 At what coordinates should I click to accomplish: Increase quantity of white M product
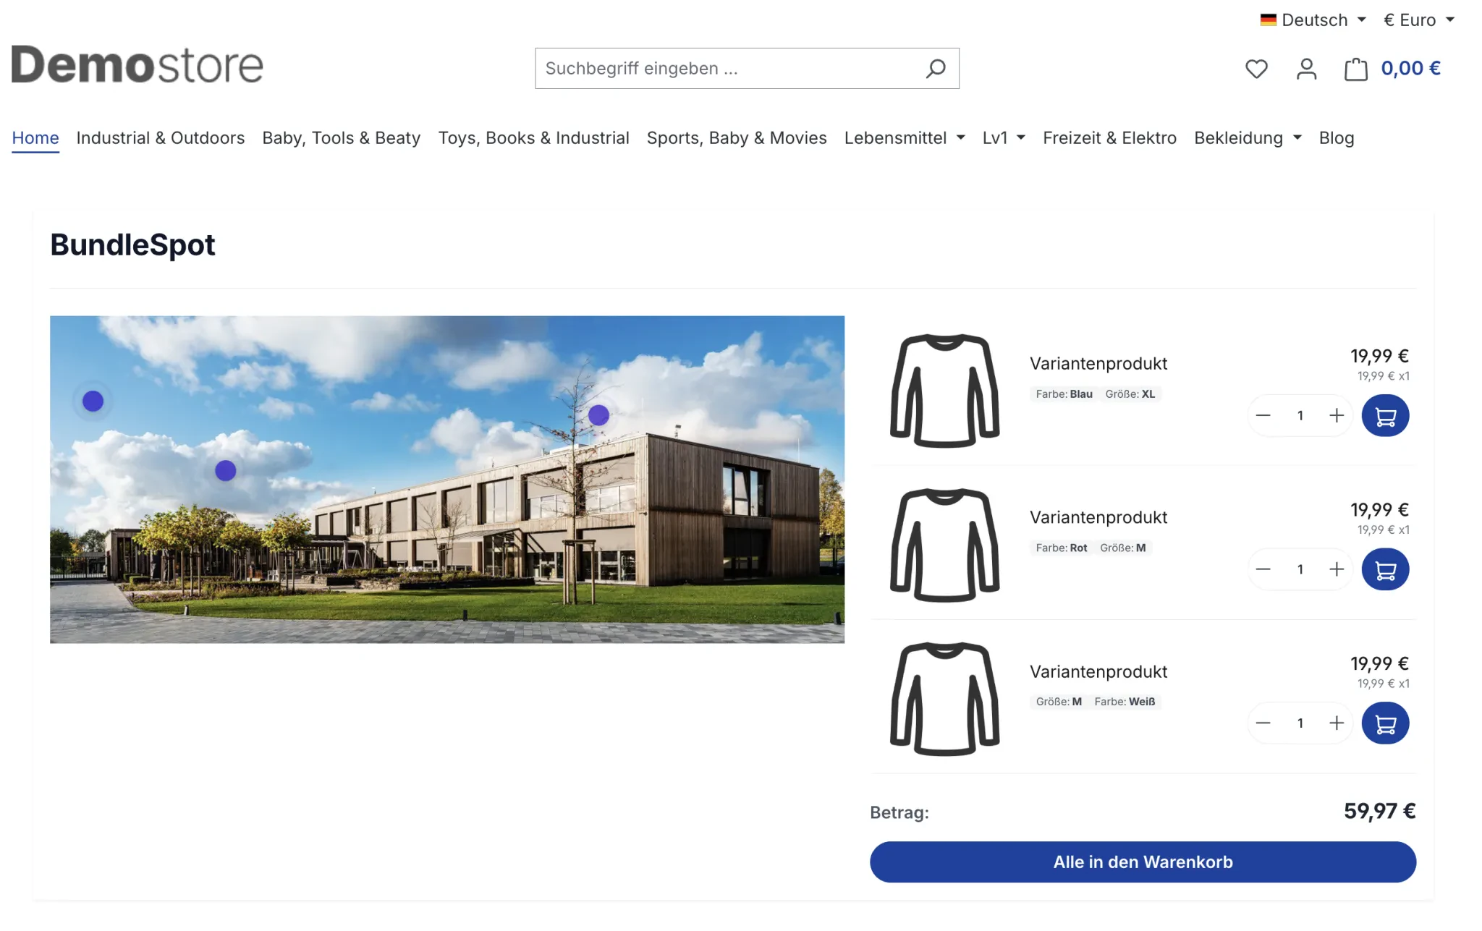1337,723
